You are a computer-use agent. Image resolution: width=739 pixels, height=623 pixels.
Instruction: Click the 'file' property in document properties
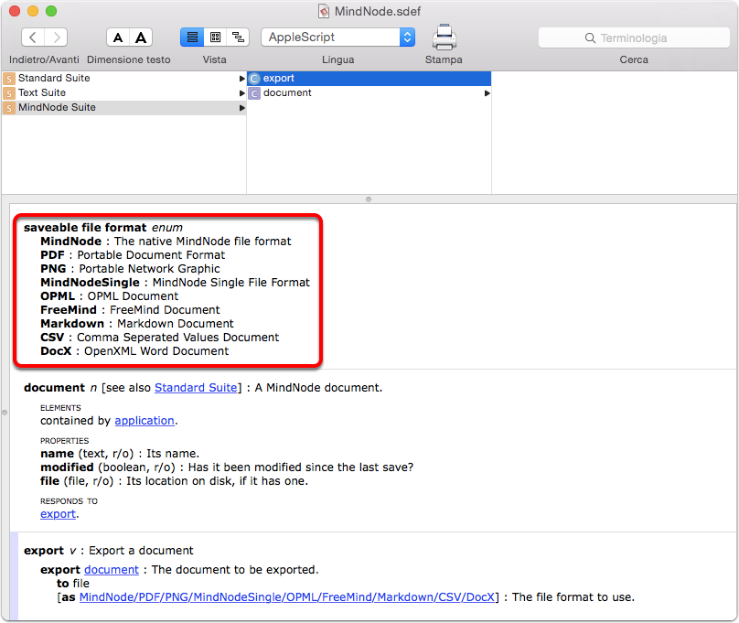[x=49, y=480]
